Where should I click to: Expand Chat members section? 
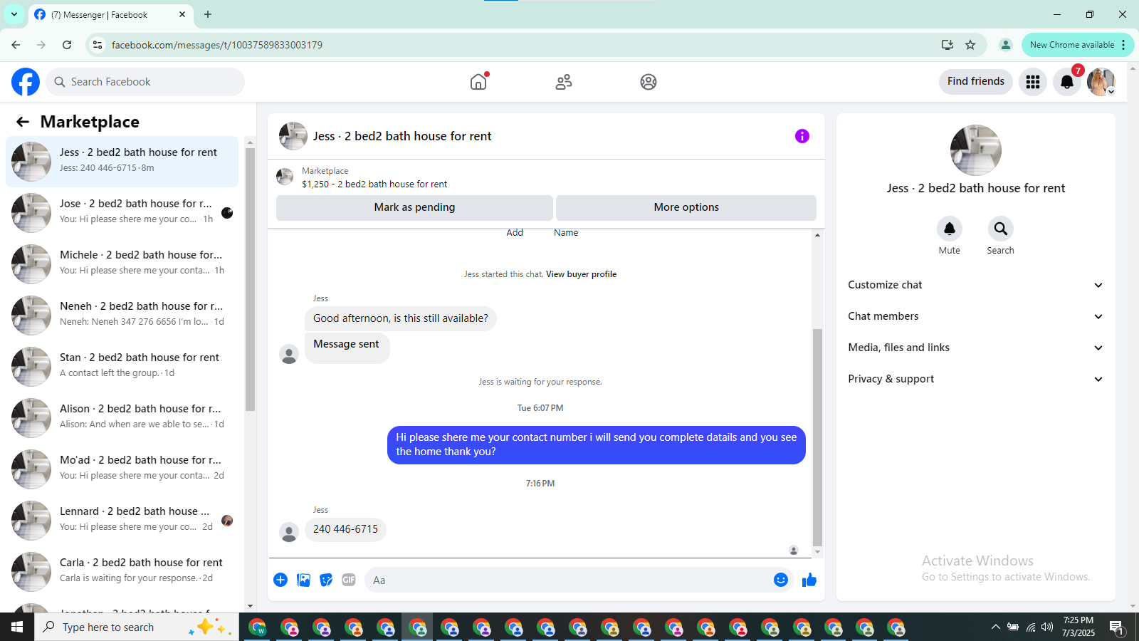975,316
